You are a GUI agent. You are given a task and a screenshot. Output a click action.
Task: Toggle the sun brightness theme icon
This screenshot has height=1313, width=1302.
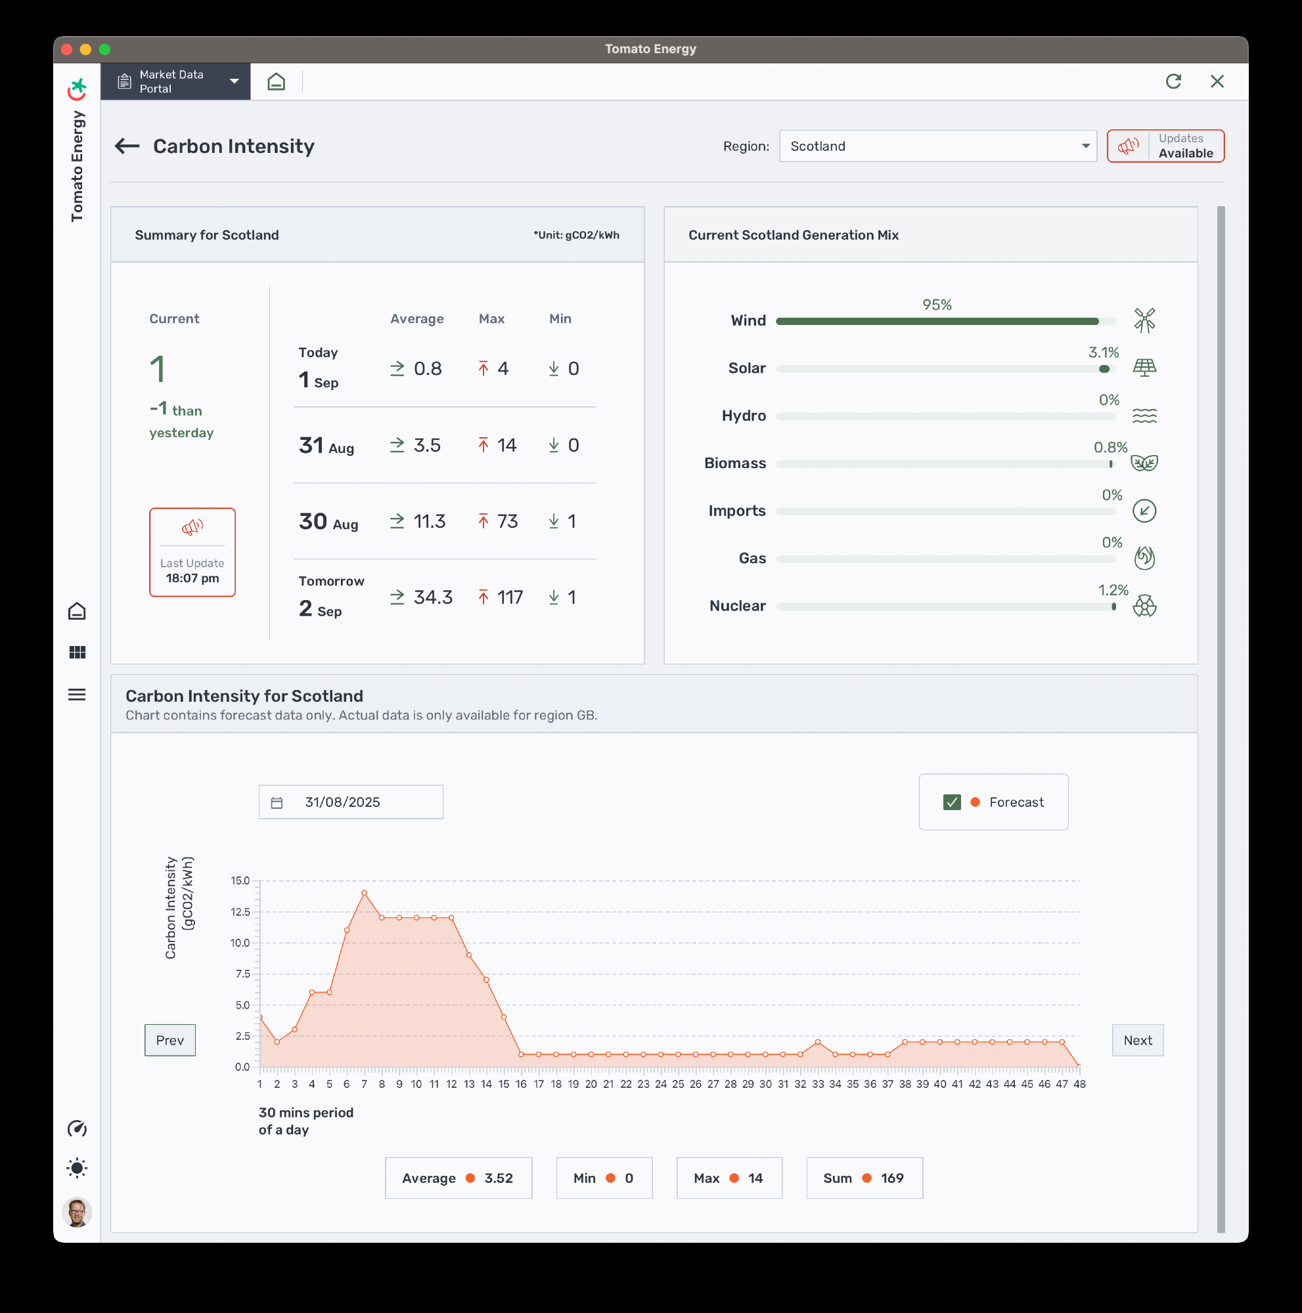(78, 1169)
